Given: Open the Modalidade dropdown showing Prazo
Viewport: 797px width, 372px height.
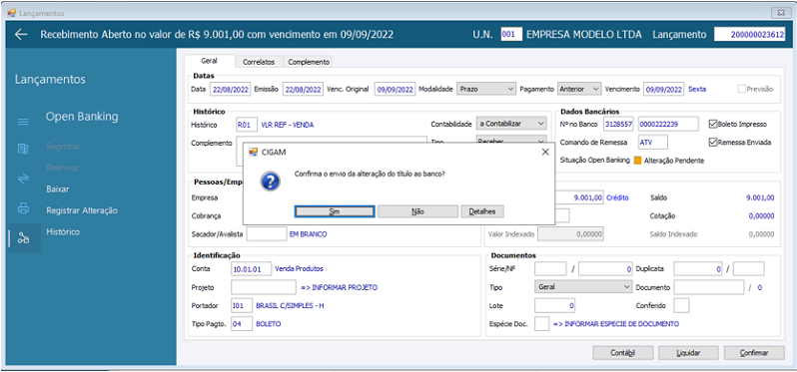Looking at the screenshot, I should 486,89.
